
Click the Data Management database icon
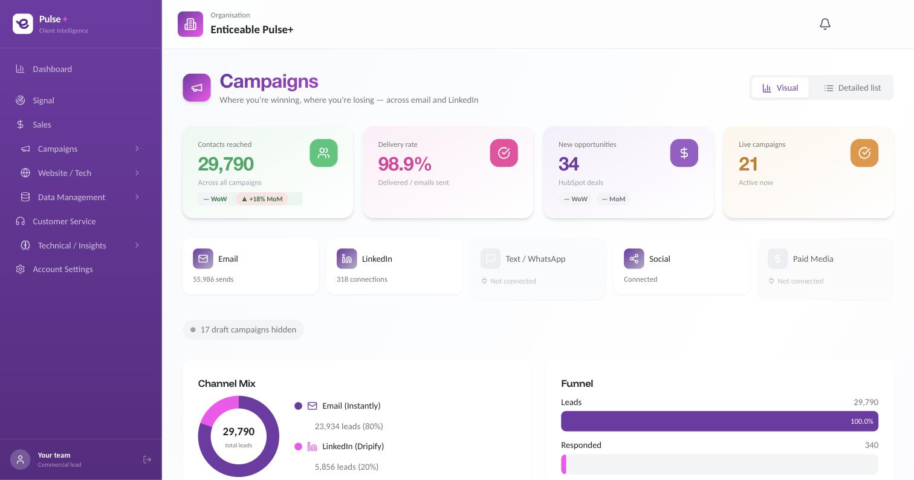point(25,197)
